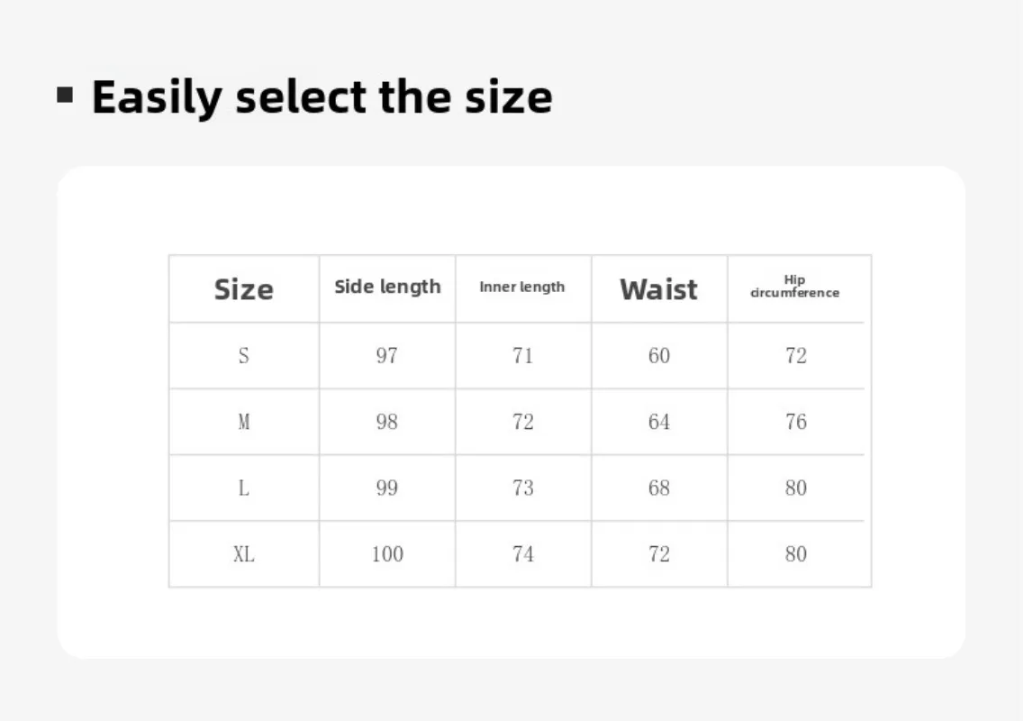Select the S size row label
The height and width of the screenshot is (721, 1024).
243,356
